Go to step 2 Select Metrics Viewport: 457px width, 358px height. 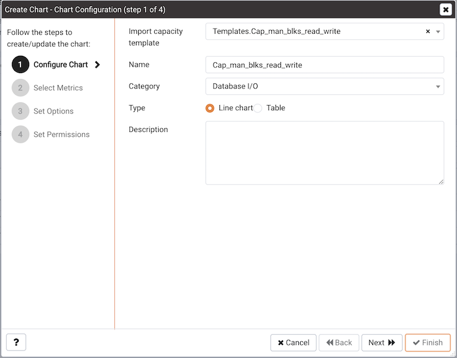click(x=58, y=88)
